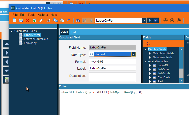Click down arrow button in background window
This screenshot has height=115, width=189.
click(6, 71)
